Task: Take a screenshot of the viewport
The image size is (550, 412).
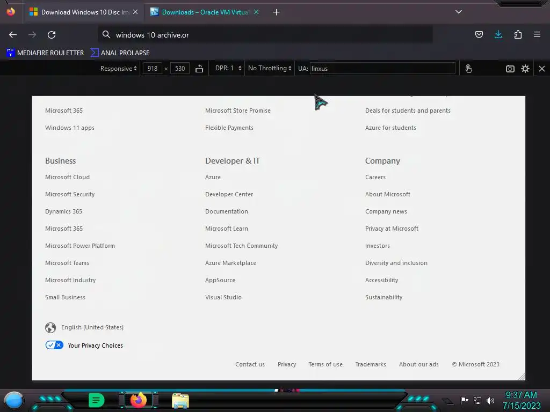Action: [x=510, y=69]
